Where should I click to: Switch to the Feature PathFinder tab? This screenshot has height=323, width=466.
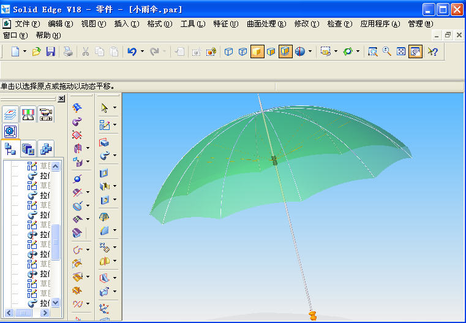point(10,148)
